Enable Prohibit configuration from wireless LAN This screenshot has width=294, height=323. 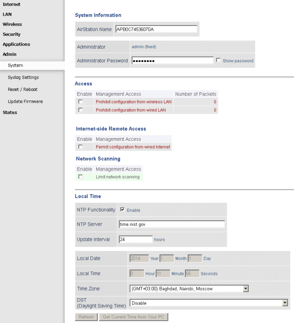coord(81,102)
